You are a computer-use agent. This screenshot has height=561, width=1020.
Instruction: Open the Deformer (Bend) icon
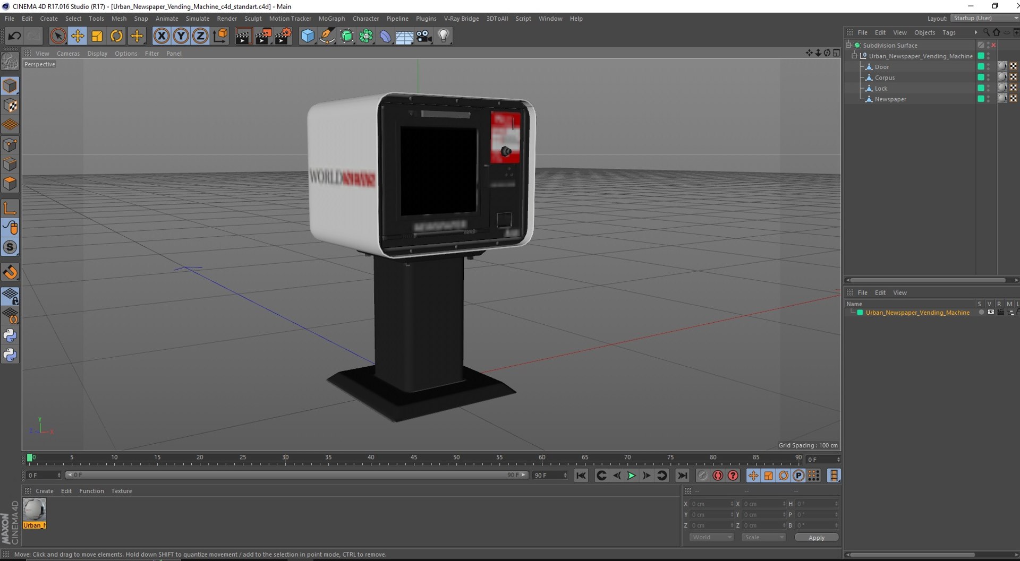click(385, 36)
